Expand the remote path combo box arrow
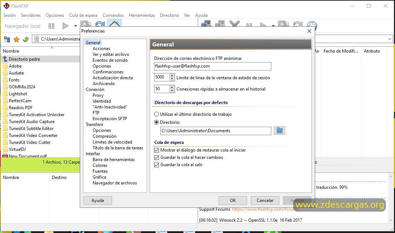This screenshot has width=395, height=233. point(390,39)
